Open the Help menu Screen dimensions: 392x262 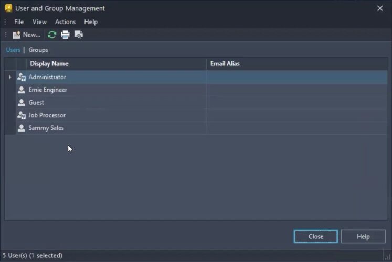(91, 22)
